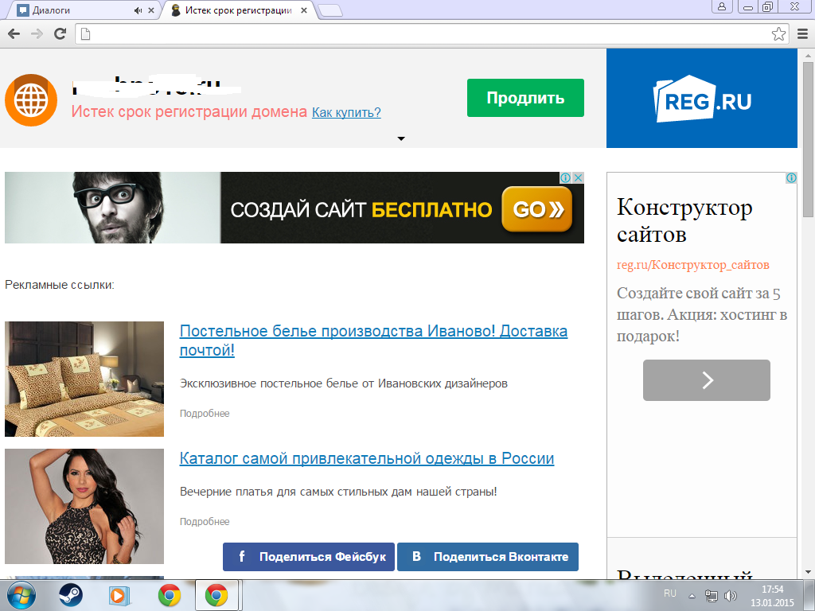
Task: Click the gray arrow button in sidebar ad
Action: pyautogui.click(x=707, y=379)
